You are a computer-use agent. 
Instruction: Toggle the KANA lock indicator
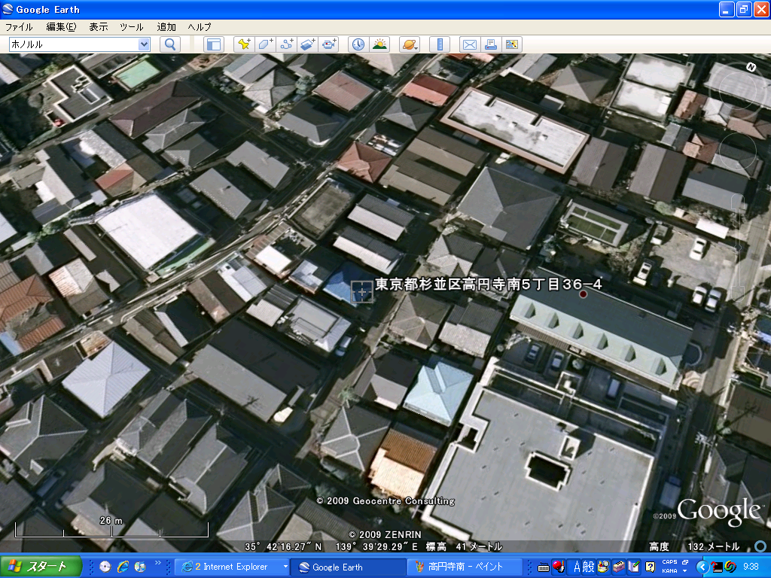(x=669, y=571)
